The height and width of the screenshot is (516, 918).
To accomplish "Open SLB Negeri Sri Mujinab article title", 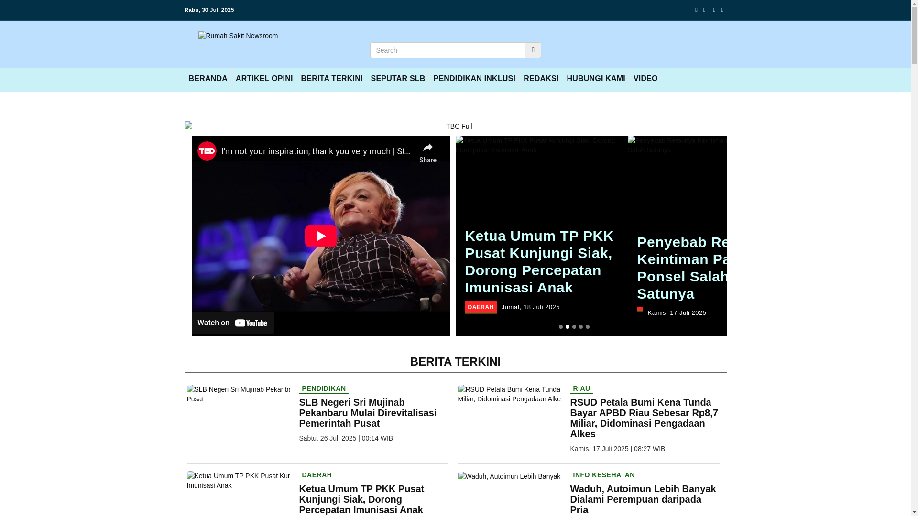I will (x=368, y=413).
